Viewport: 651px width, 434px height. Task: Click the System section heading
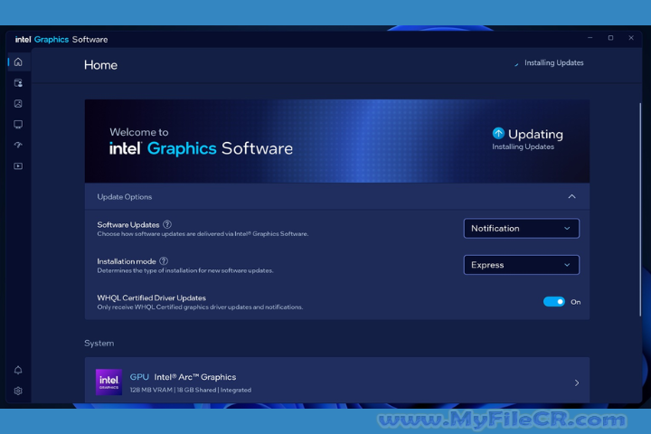[99, 343]
